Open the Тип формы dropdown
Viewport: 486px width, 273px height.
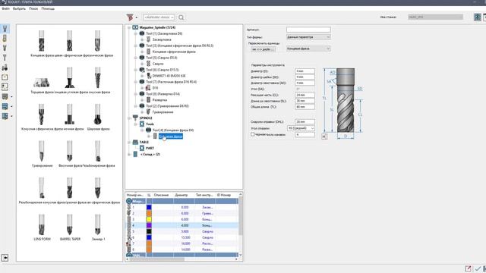308,37
